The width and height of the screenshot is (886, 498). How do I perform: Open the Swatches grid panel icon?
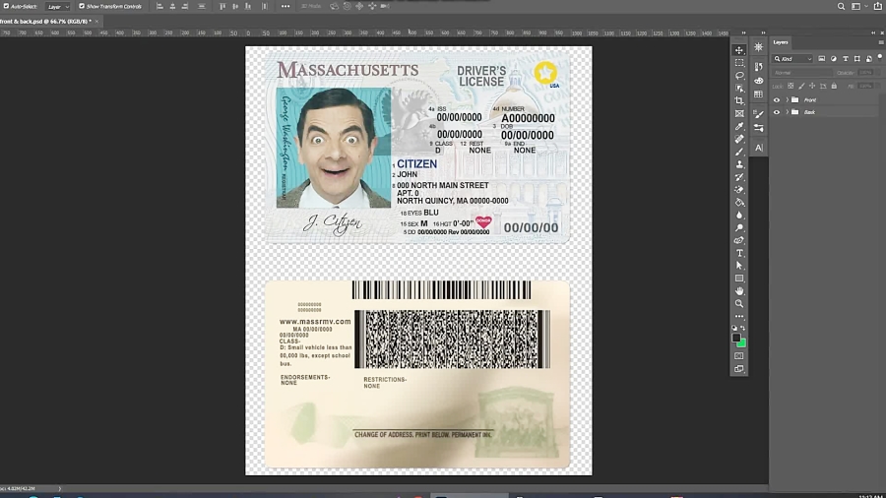(x=759, y=94)
